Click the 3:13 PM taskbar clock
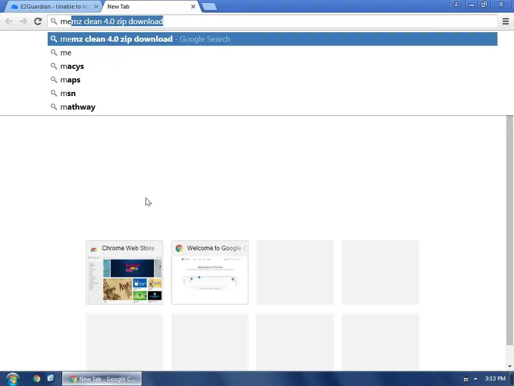This screenshot has height=386, width=514. click(495, 379)
